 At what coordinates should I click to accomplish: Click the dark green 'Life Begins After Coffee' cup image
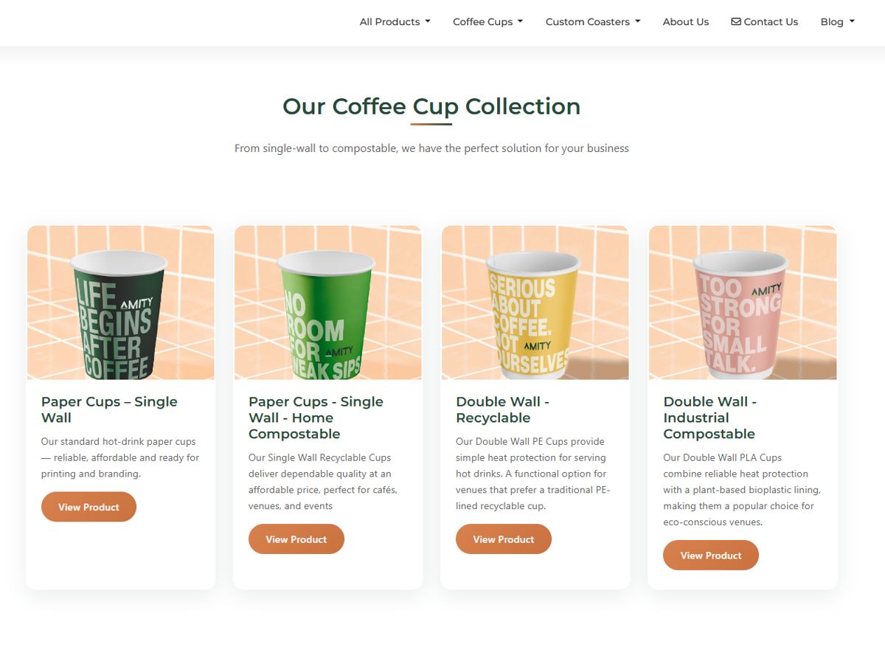(121, 302)
